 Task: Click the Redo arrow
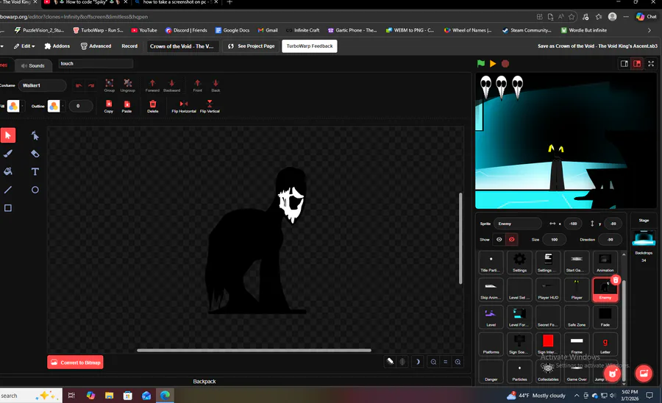pos(91,85)
